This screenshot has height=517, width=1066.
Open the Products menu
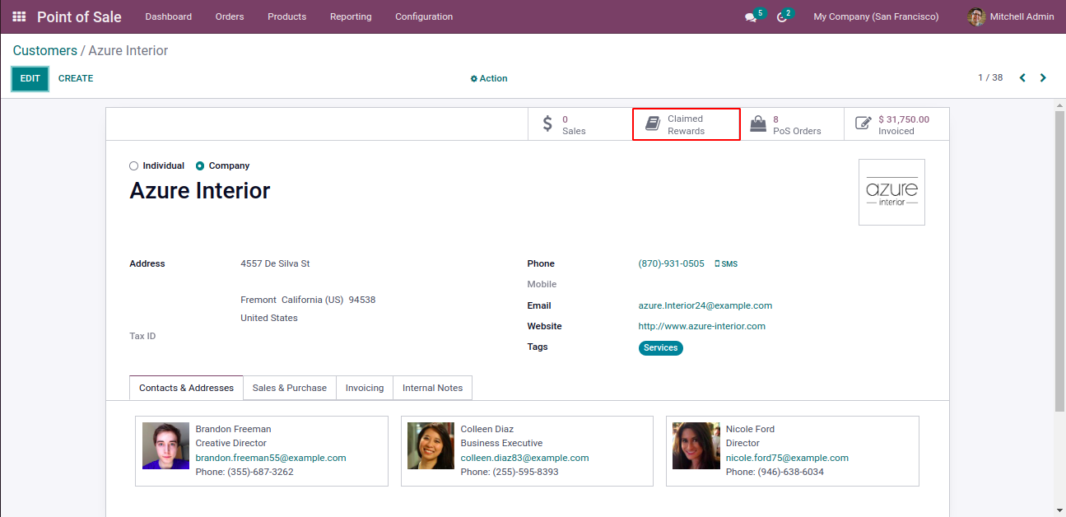286,16
